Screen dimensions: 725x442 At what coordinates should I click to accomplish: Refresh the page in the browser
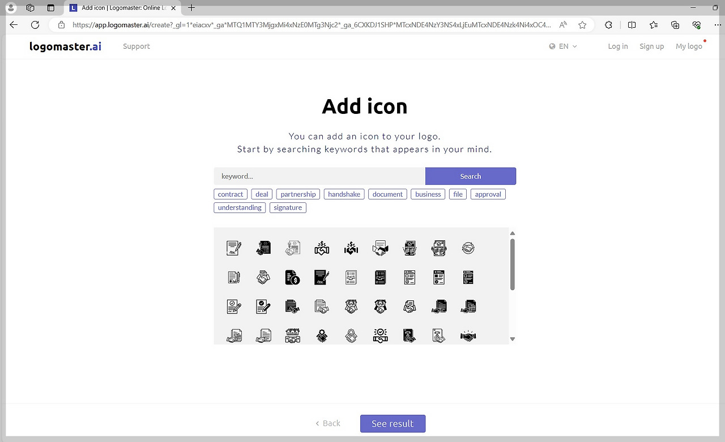[35, 25]
